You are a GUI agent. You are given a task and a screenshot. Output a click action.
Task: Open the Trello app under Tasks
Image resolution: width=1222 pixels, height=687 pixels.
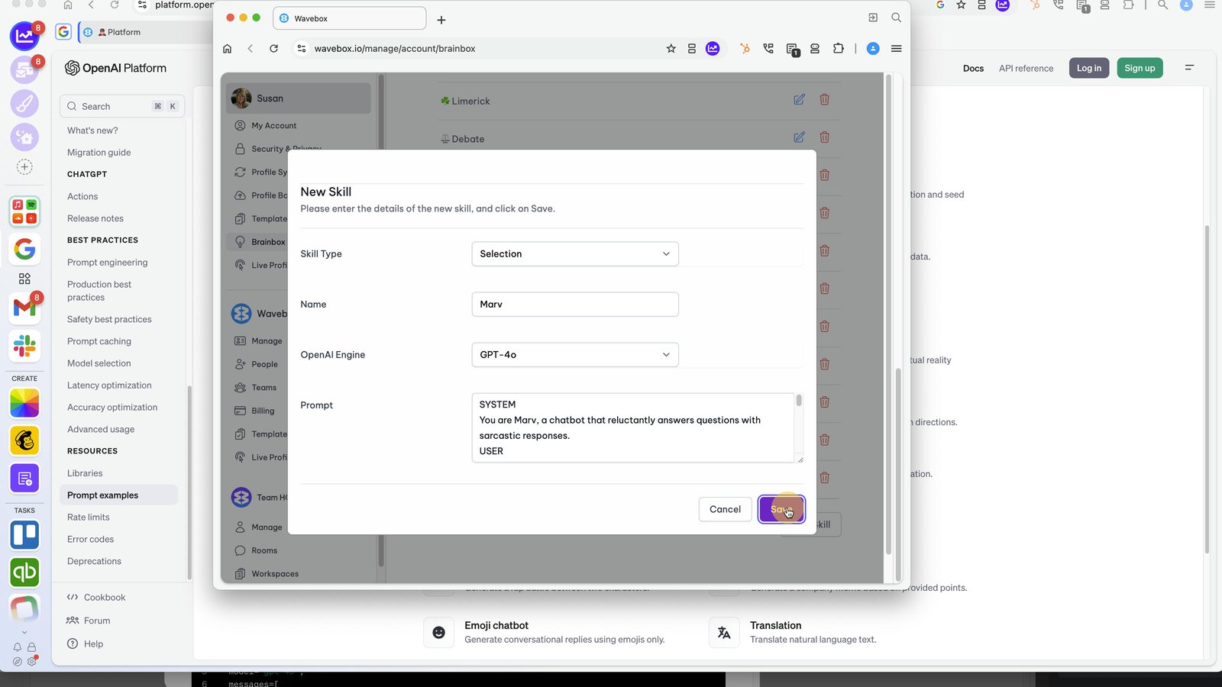point(24,535)
